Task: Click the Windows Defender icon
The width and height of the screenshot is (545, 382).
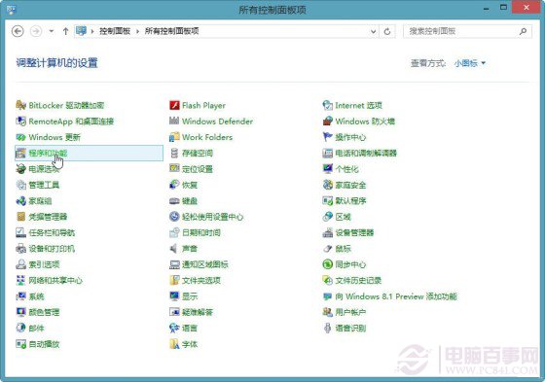Action: pos(174,121)
